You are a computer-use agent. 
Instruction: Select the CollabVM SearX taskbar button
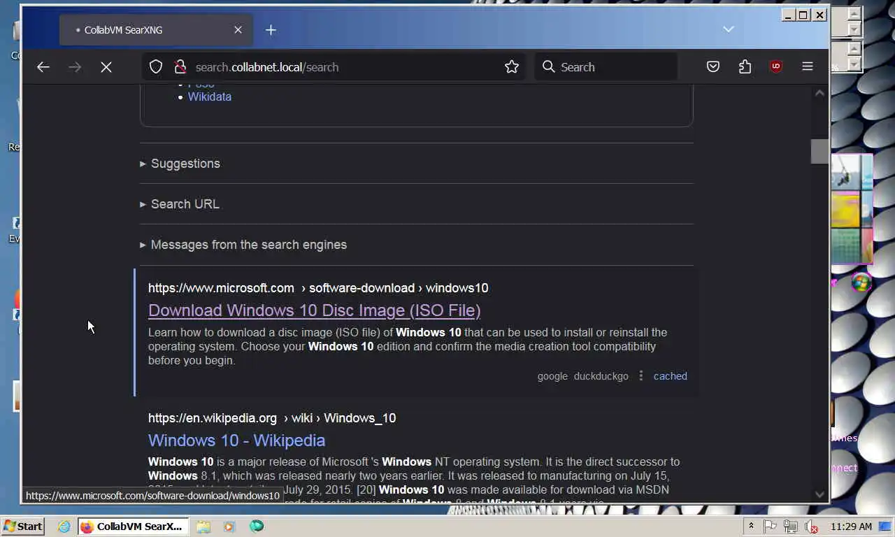(x=131, y=527)
